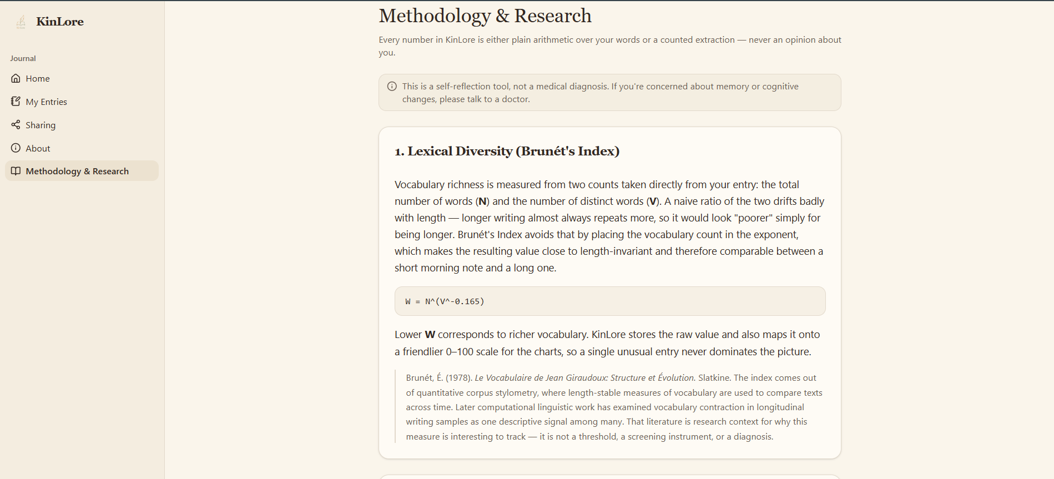This screenshot has height=479, width=1054.
Task: Click the KinLore logo icon
Action: click(21, 22)
